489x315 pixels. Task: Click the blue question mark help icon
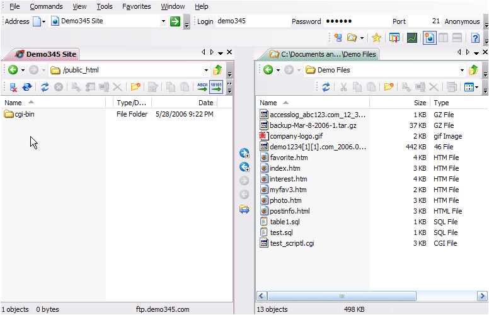pyautogui.click(x=475, y=38)
